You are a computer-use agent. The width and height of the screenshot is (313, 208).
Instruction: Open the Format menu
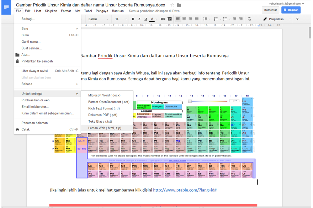point(66,11)
